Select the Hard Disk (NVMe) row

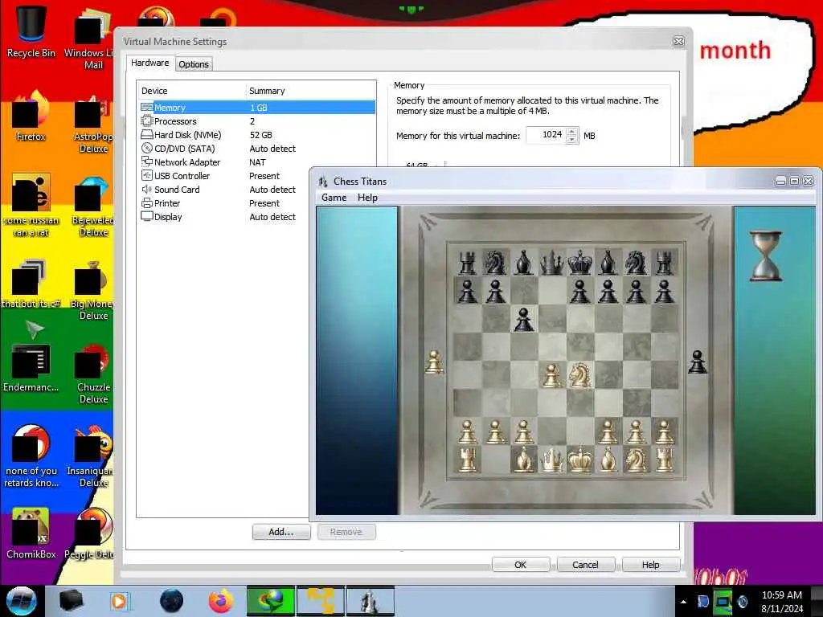257,135
